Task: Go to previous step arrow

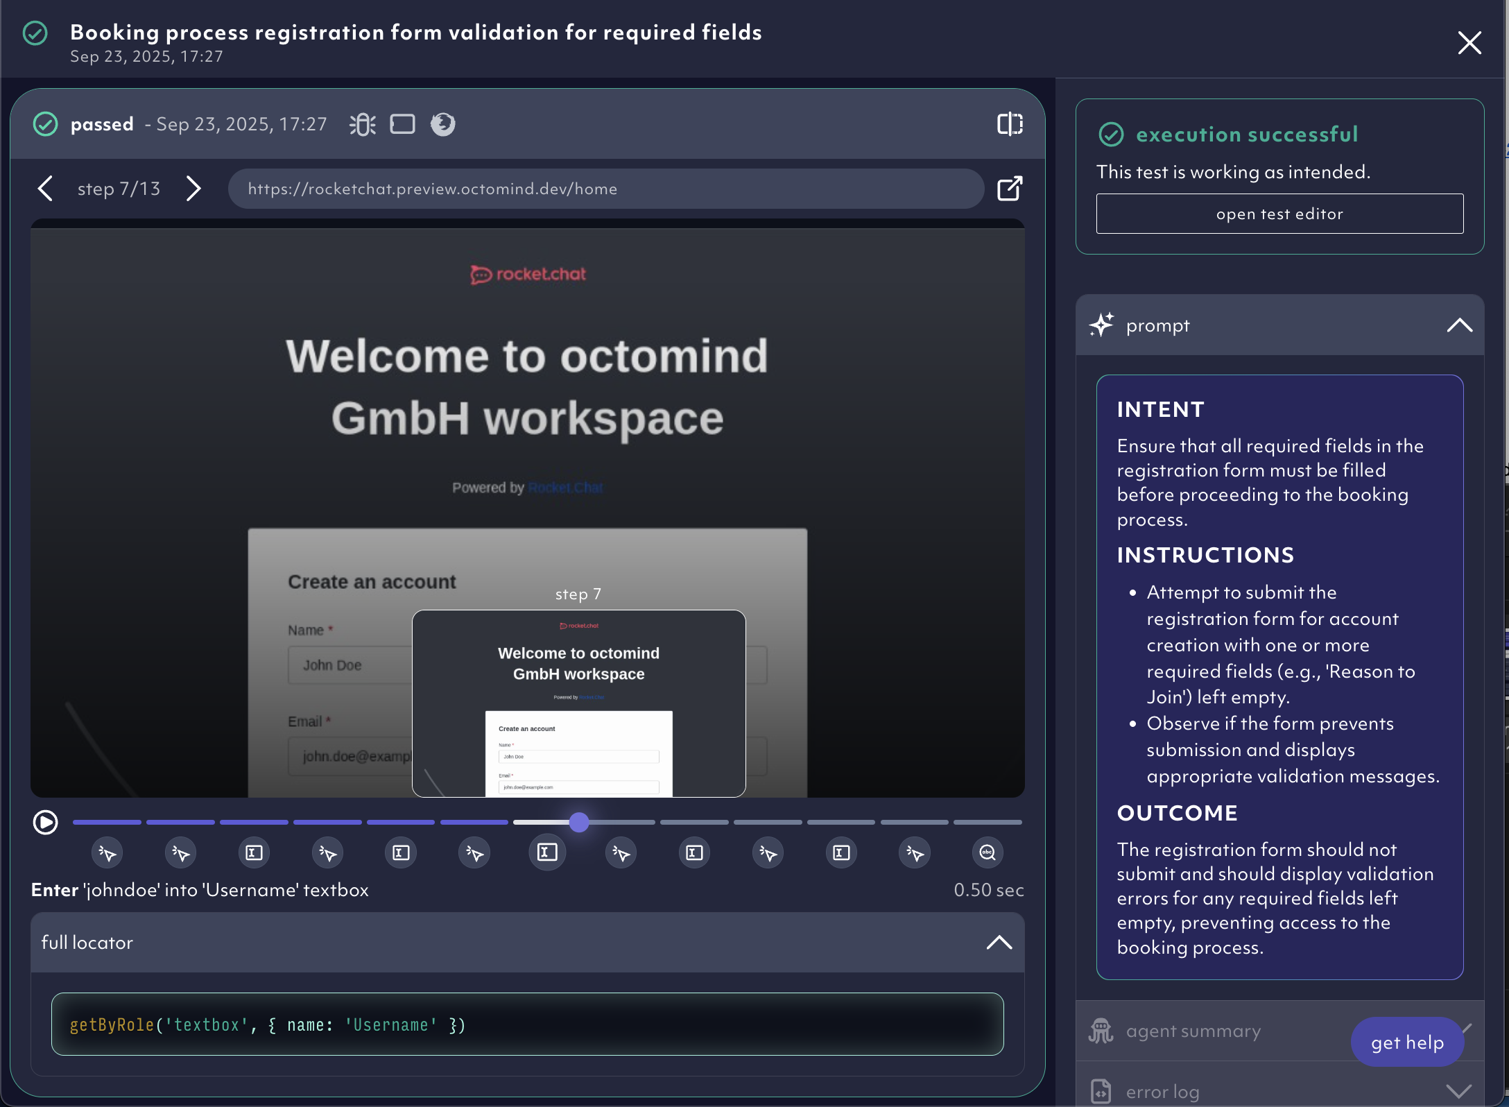Action: (x=46, y=189)
